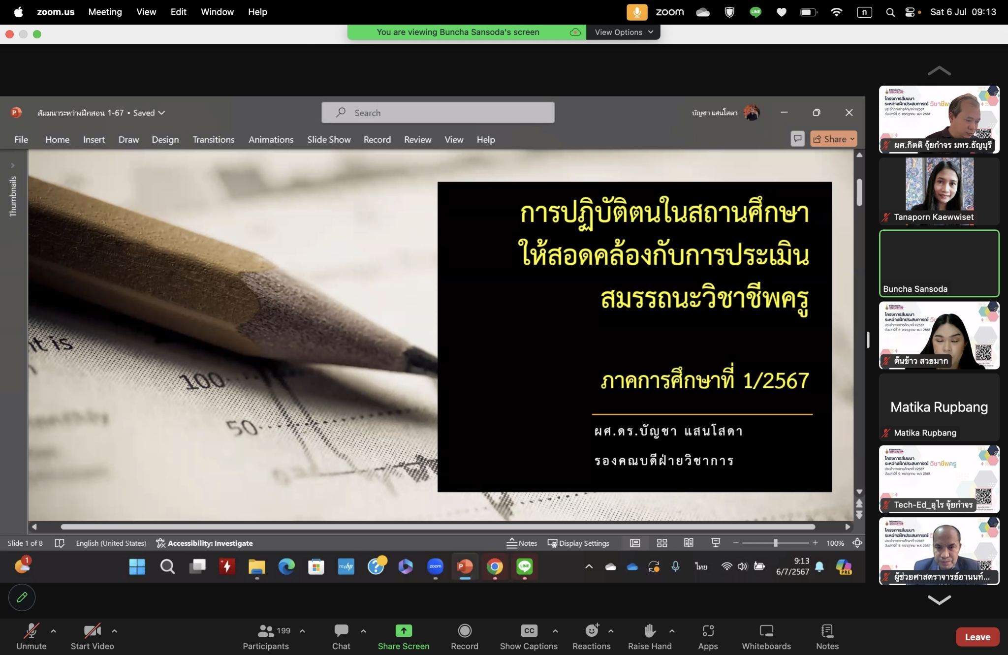The width and height of the screenshot is (1008, 655).
Task: Unmute the Zoom microphone
Action: pyautogui.click(x=31, y=637)
